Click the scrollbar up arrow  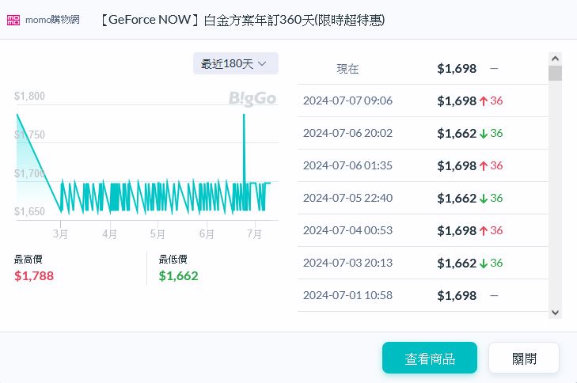tap(555, 59)
